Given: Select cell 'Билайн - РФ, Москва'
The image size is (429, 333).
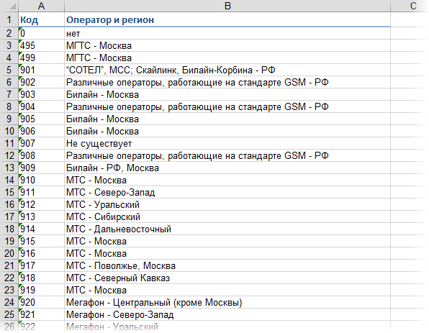Looking at the screenshot, I should pos(227,168).
